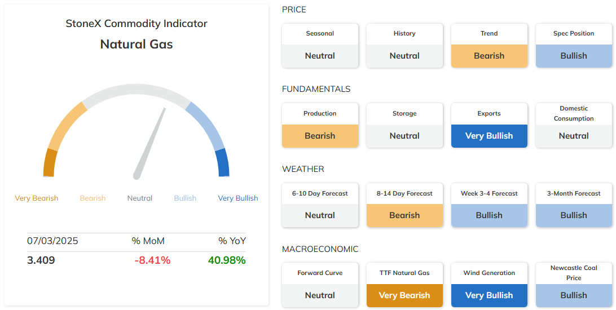The image size is (616, 310).
Task: Click the Natural Gas heading
Action: tap(137, 44)
